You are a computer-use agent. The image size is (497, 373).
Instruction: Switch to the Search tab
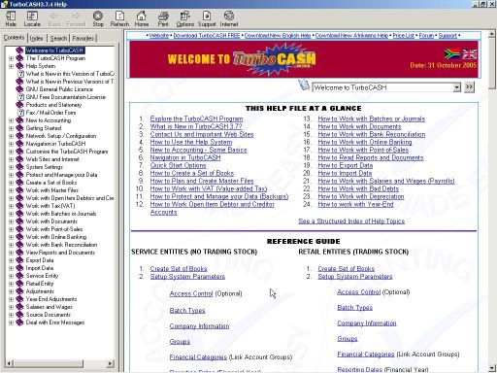coord(58,38)
